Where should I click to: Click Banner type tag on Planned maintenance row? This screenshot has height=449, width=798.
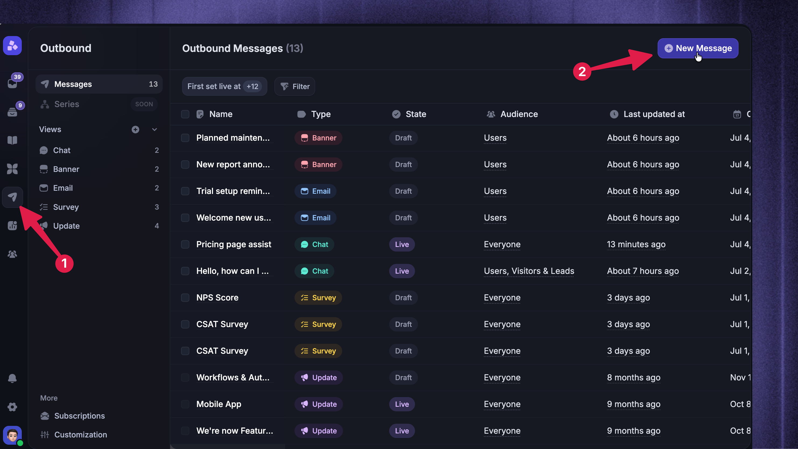pyautogui.click(x=318, y=138)
